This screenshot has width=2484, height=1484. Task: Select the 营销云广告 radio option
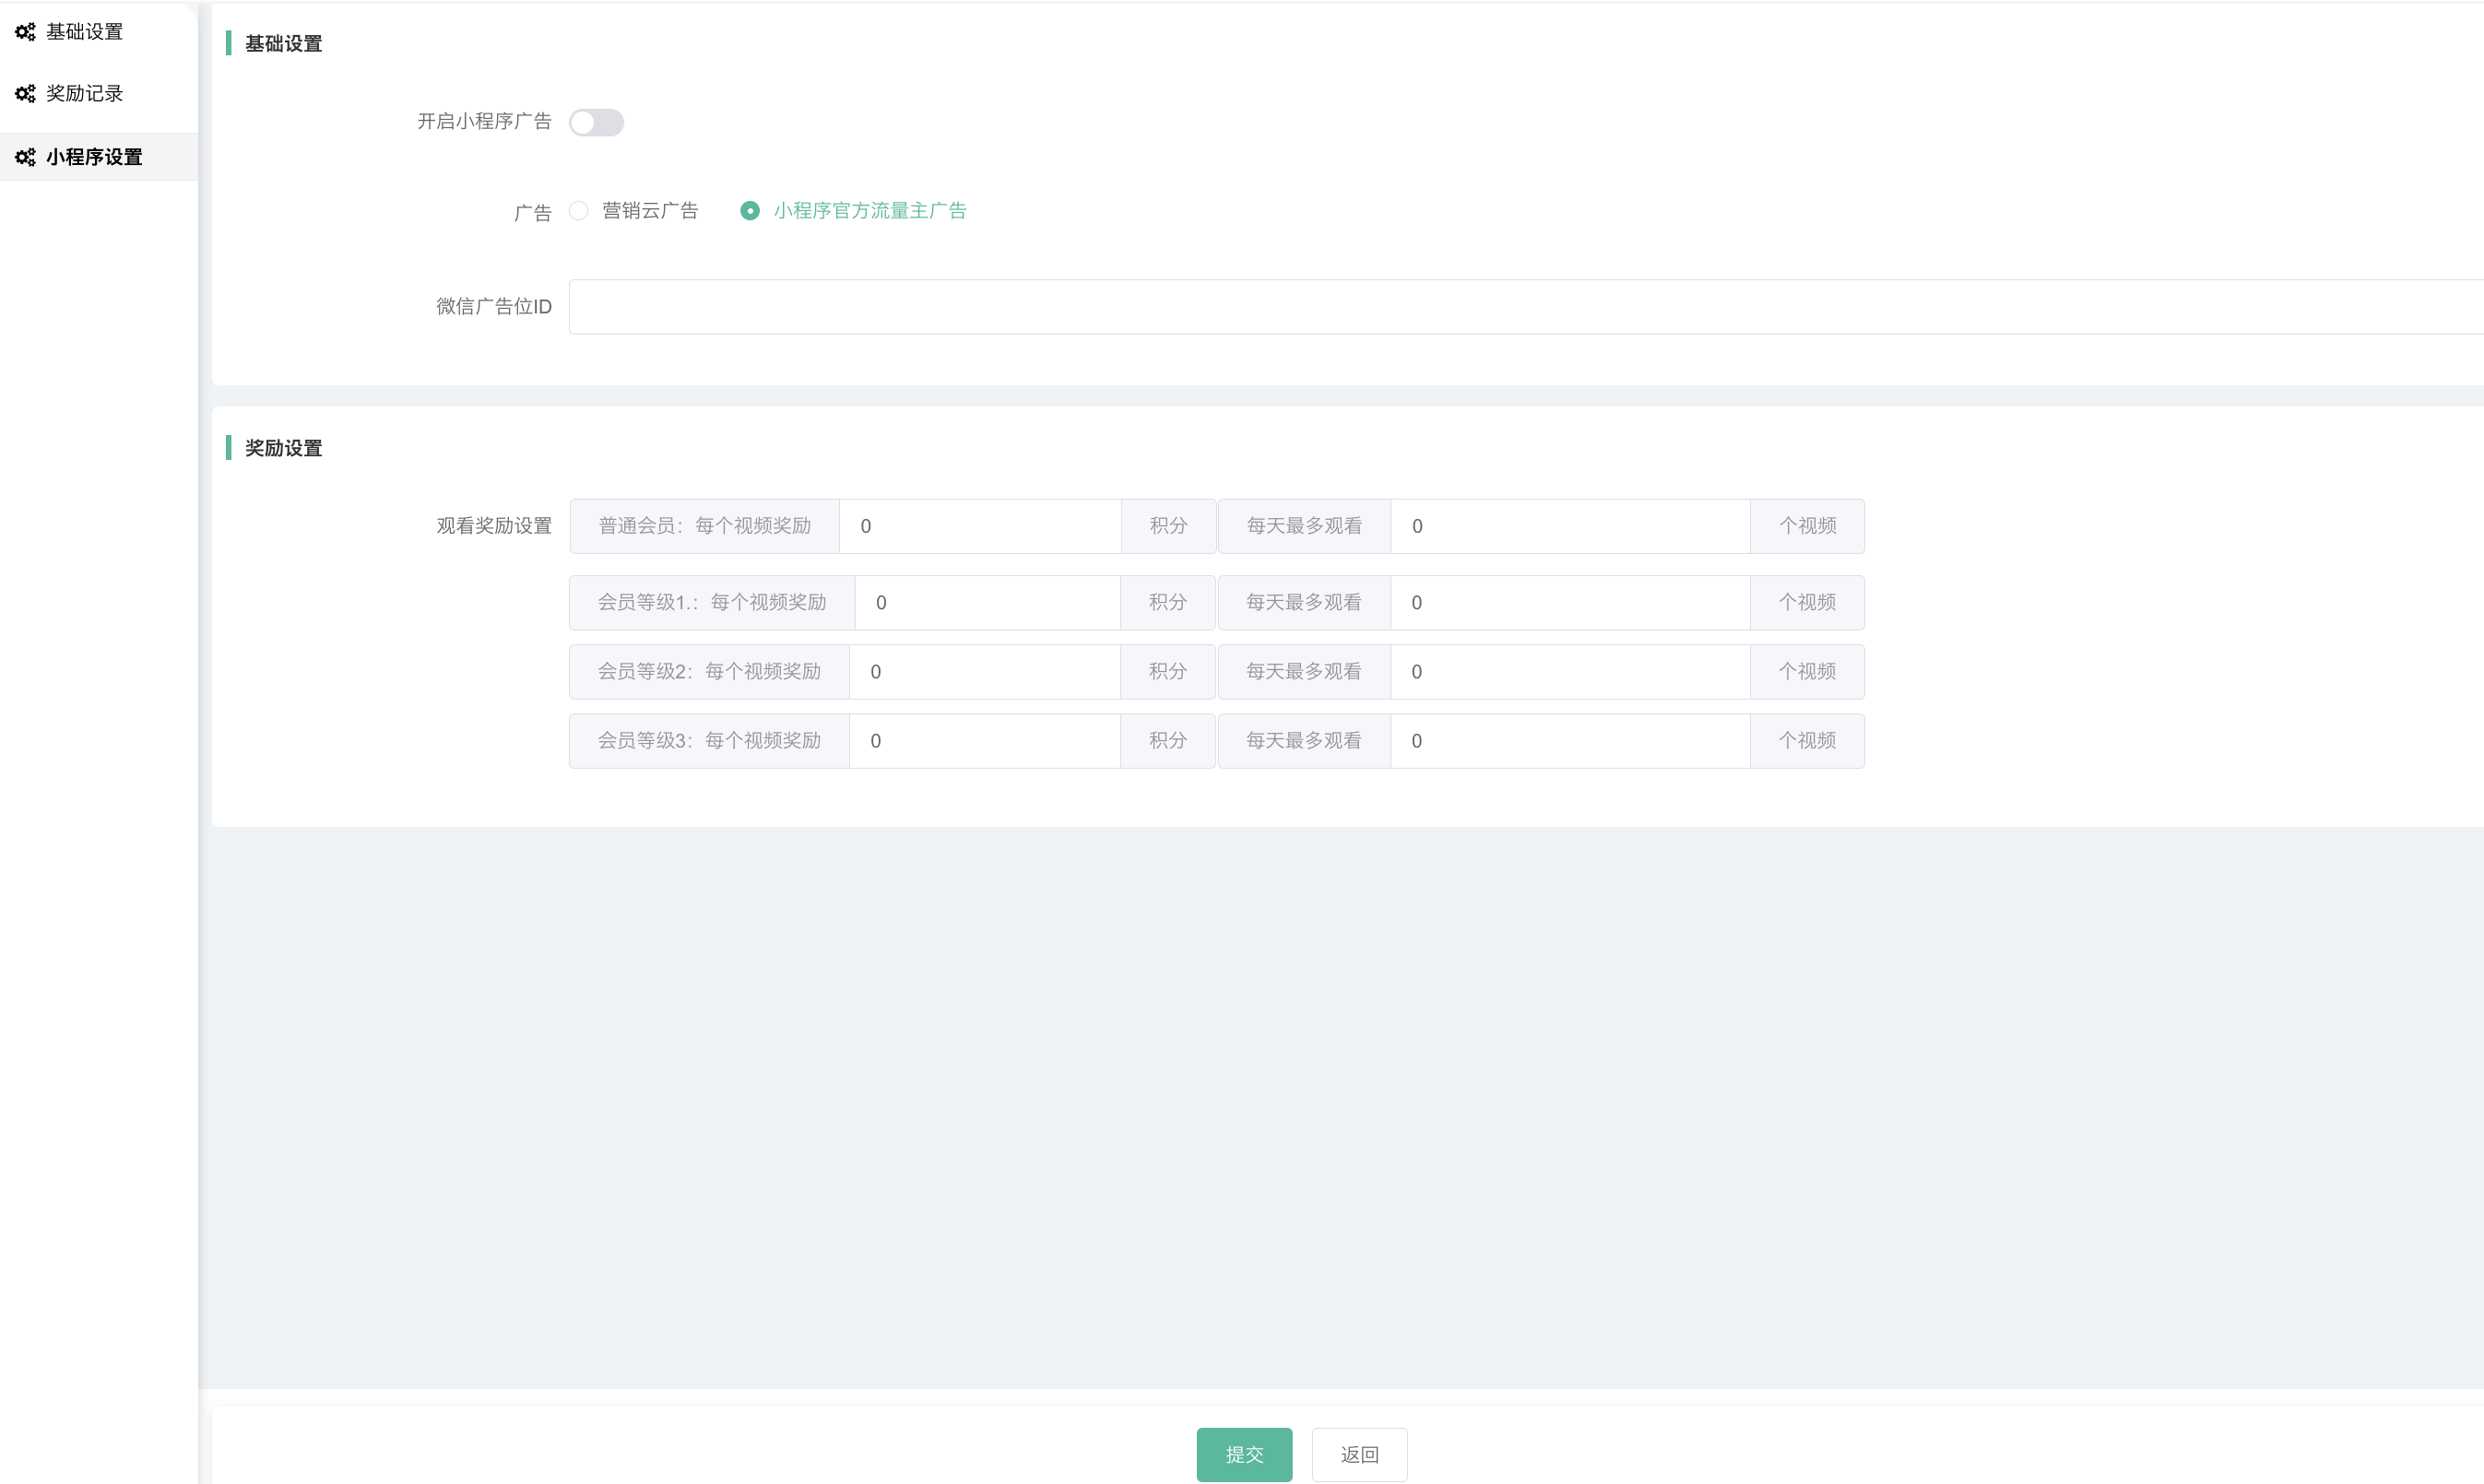tap(579, 211)
